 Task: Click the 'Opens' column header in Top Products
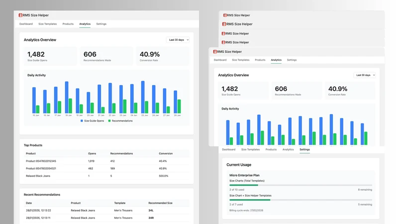(x=92, y=153)
